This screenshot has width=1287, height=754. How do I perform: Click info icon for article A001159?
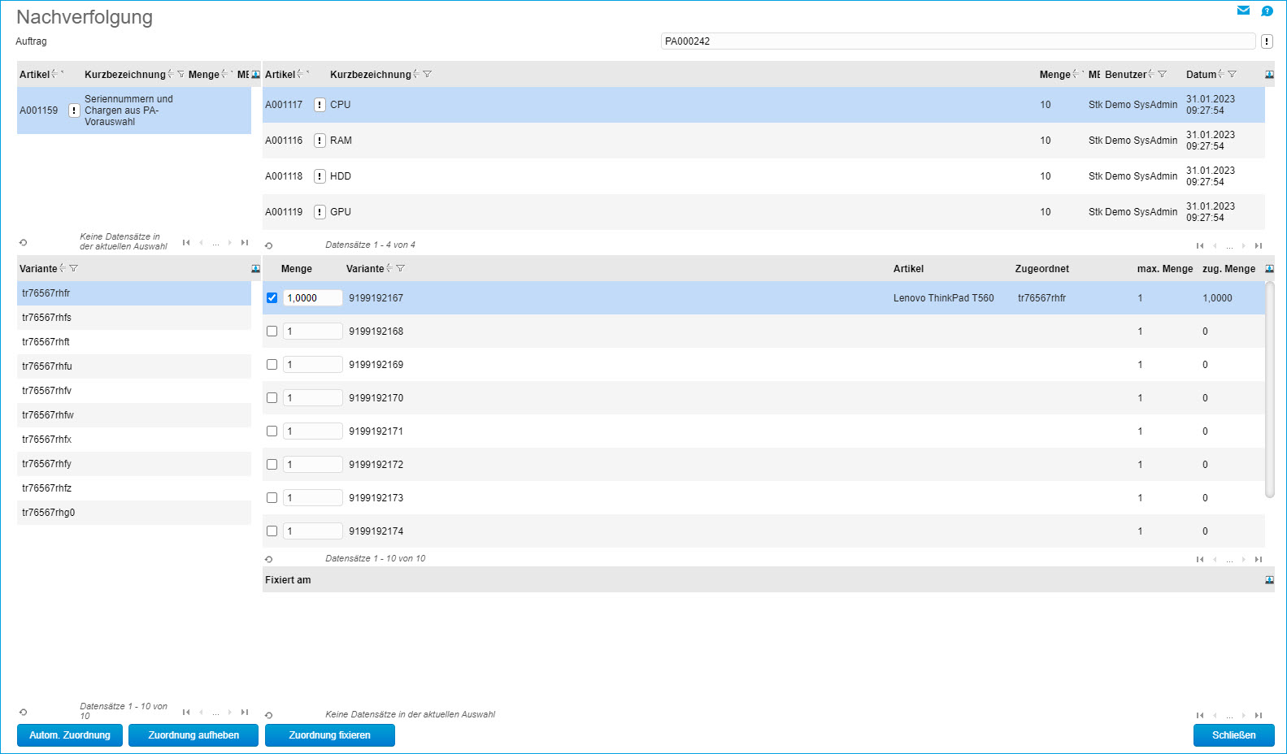(x=74, y=110)
